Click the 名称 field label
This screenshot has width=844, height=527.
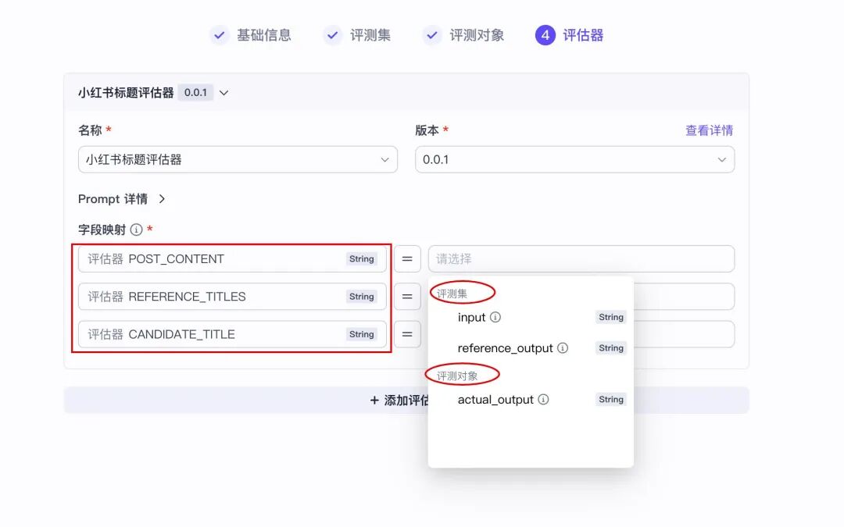point(90,130)
